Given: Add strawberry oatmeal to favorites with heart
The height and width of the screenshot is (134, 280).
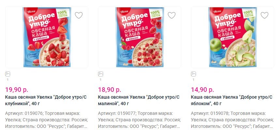Looking at the screenshot, I should point(79,15).
